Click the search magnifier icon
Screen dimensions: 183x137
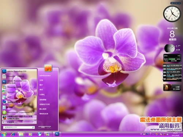click(x=33, y=128)
